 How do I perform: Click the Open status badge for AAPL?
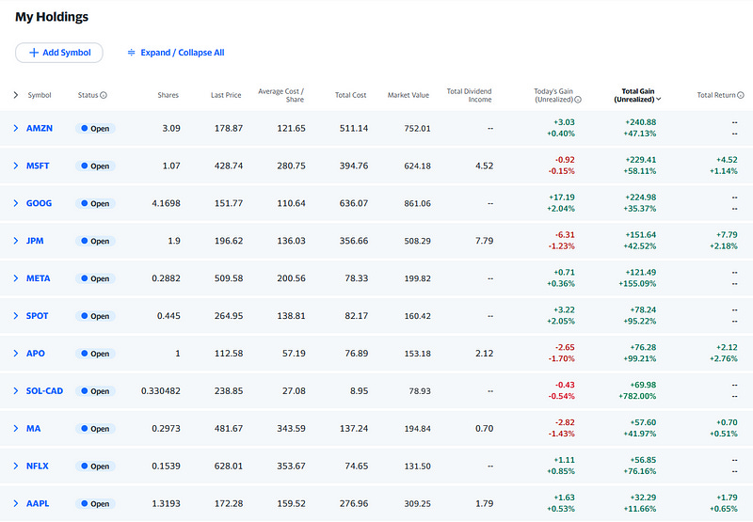pos(95,503)
